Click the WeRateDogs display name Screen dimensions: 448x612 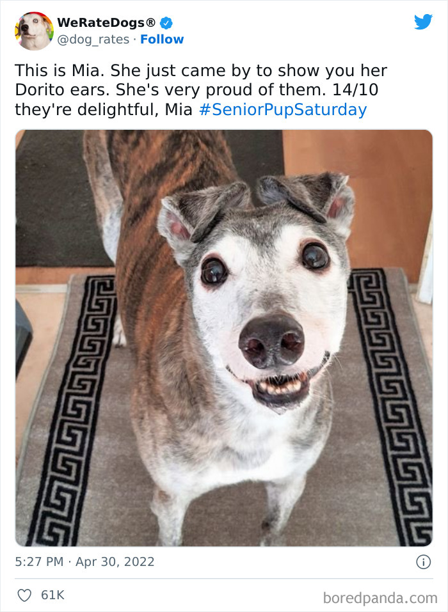(x=102, y=22)
